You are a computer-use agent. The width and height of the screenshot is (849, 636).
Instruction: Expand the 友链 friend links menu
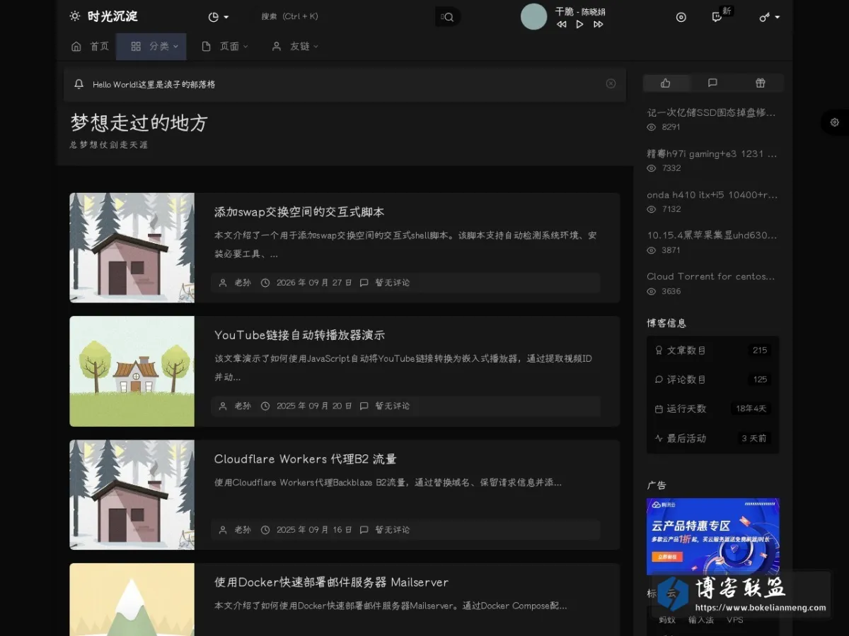[295, 47]
